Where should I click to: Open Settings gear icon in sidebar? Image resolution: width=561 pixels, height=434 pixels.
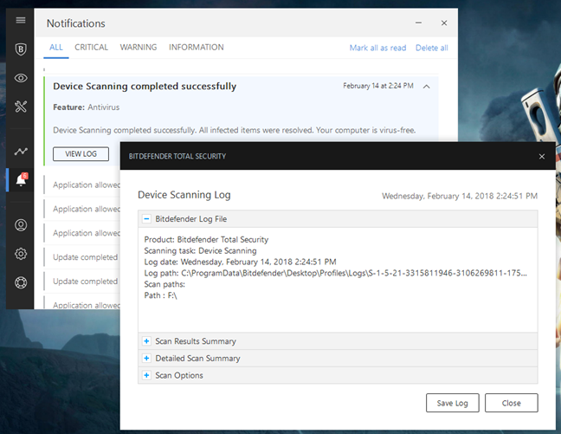(x=21, y=255)
